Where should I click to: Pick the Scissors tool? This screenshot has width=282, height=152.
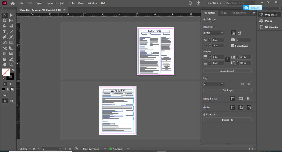5,48
